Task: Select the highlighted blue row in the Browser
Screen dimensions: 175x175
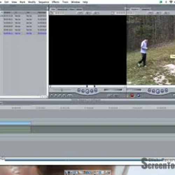Action: click(23, 34)
